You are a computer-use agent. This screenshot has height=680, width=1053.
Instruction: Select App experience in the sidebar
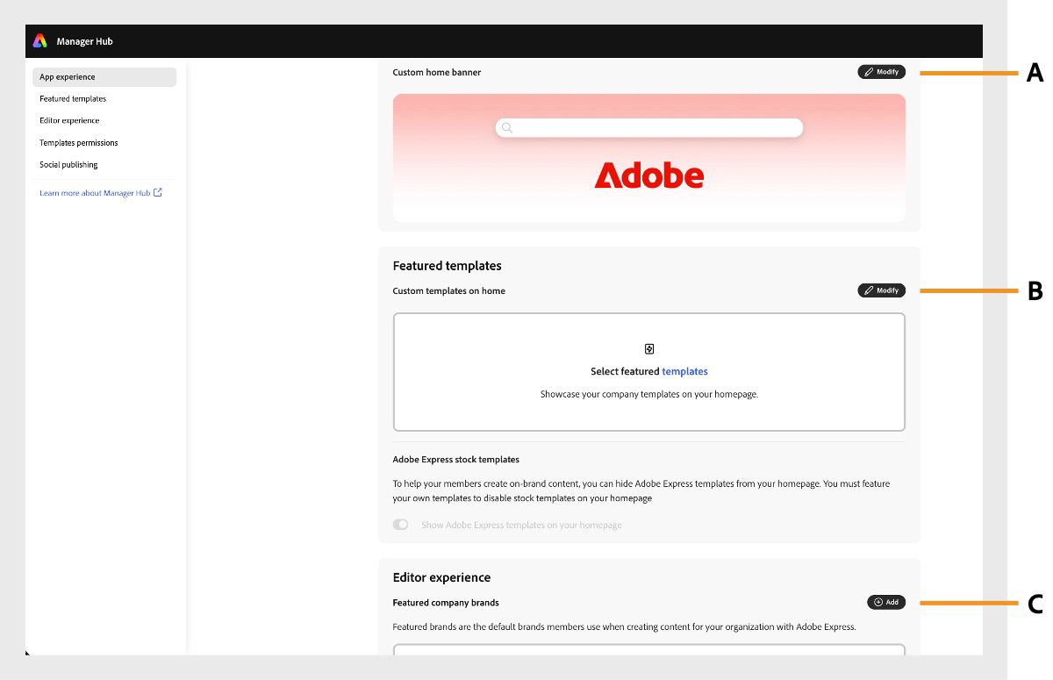pyautogui.click(x=104, y=77)
